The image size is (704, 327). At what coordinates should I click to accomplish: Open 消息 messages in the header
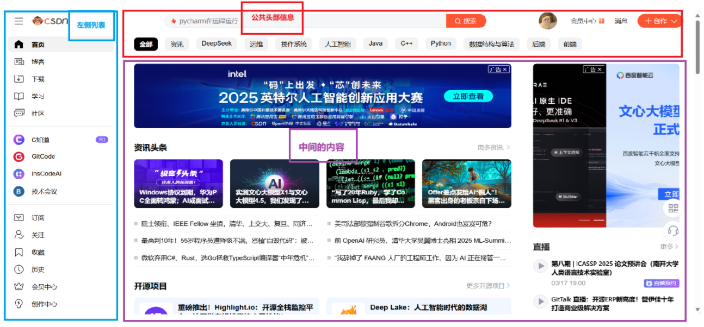(x=621, y=21)
